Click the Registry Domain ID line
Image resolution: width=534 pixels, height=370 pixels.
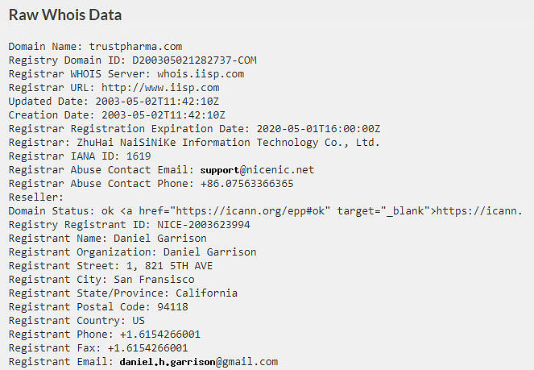coord(132,60)
